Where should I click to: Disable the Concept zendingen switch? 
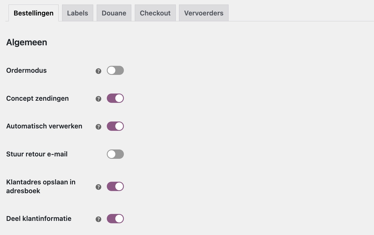click(x=115, y=98)
